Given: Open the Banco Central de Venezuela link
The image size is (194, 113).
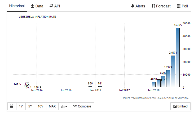Looking at the screenshot, I should pos(174,98).
